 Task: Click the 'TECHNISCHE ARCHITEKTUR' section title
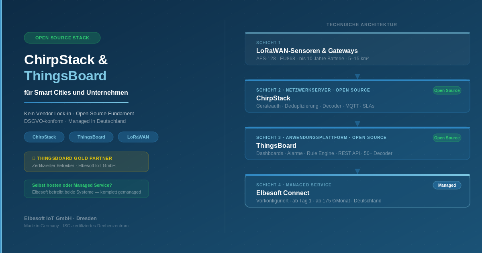[x=362, y=24]
